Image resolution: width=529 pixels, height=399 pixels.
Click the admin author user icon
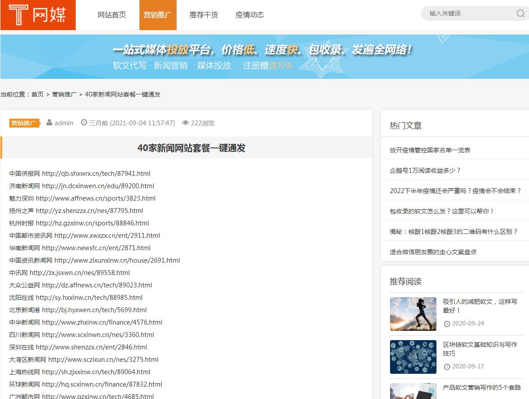pos(49,123)
